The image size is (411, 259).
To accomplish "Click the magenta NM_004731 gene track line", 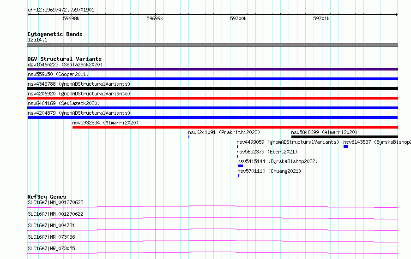I will click(x=212, y=230).
